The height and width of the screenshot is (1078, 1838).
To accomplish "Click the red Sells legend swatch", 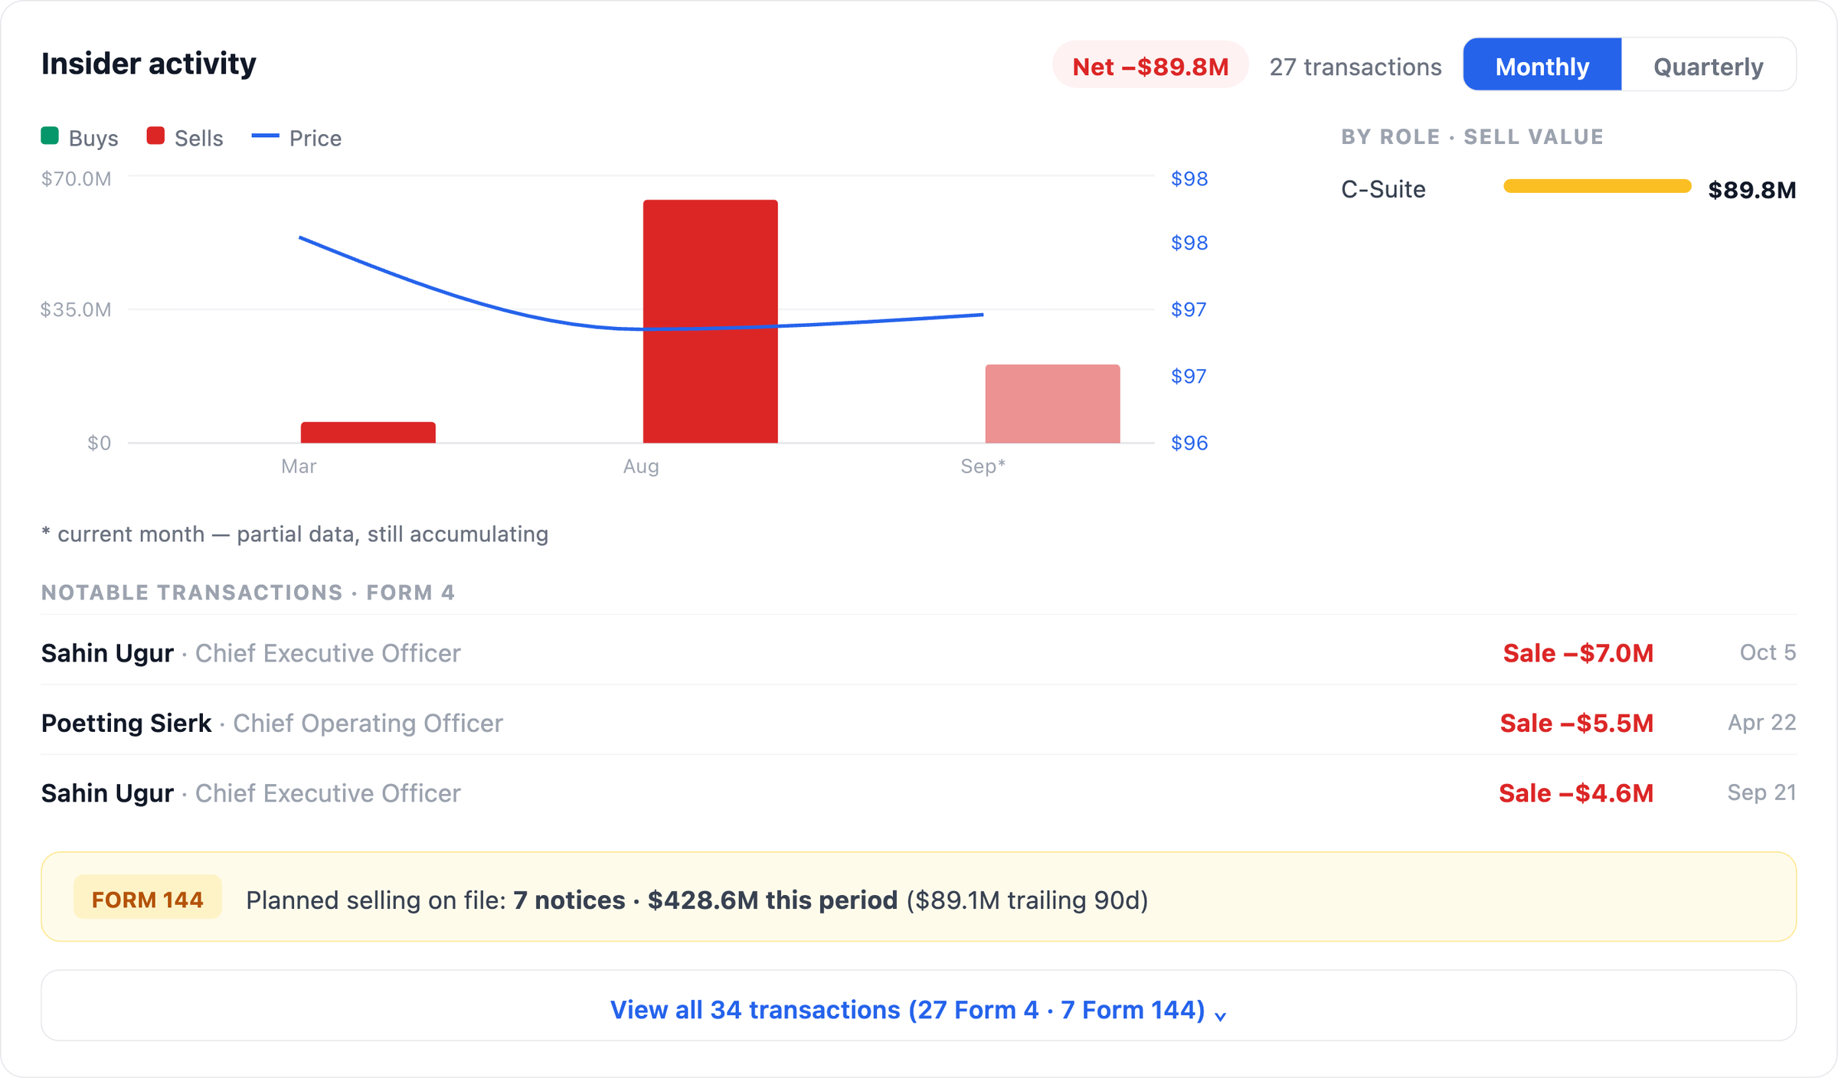I will (155, 136).
